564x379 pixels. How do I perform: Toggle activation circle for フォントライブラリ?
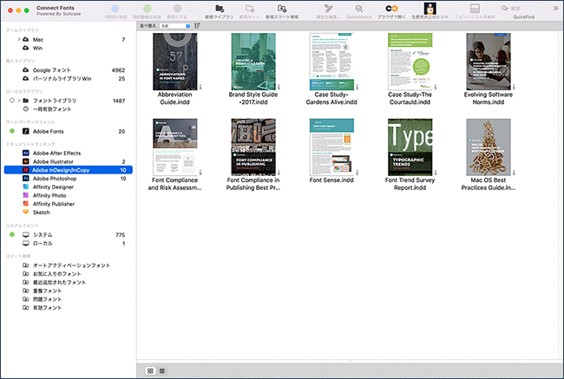(12, 101)
